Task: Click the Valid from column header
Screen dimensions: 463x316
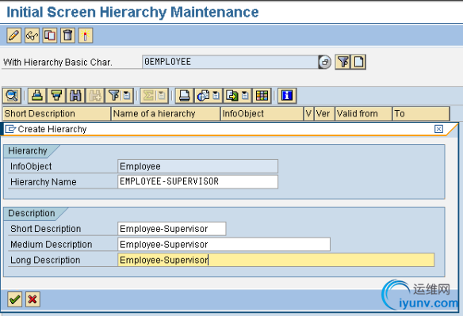Action: (x=363, y=113)
